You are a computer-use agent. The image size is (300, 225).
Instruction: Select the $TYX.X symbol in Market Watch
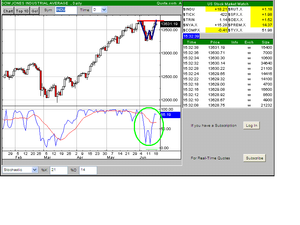point(235,30)
